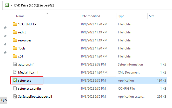Click the SqlSetupBootstrapper.dll file icon
This screenshot has width=172, height=108.
point(15,96)
